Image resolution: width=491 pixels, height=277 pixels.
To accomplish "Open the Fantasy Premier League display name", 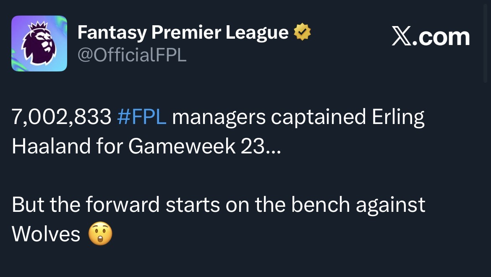I will [x=183, y=33].
